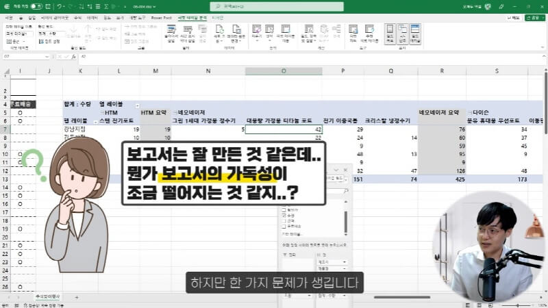The image size is (548, 308).
Task: Click the horizontal scrollbar thumb
Action: pyautogui.click(x=402, y=297)
